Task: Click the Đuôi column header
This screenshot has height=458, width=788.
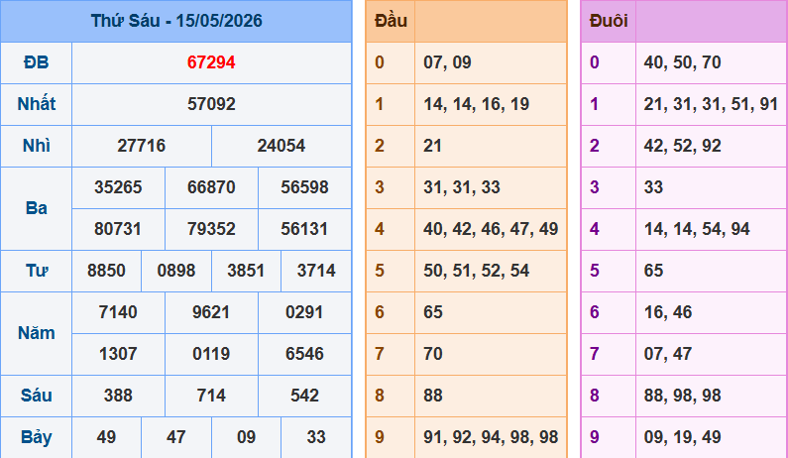Action: (x=608, y=21)
